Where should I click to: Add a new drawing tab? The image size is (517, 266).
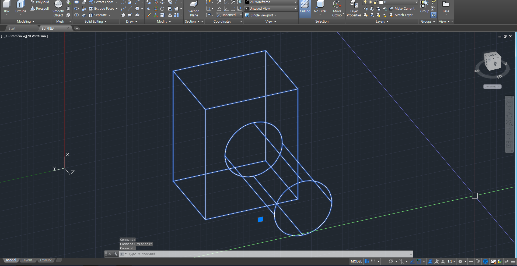(x=77, y=28)
